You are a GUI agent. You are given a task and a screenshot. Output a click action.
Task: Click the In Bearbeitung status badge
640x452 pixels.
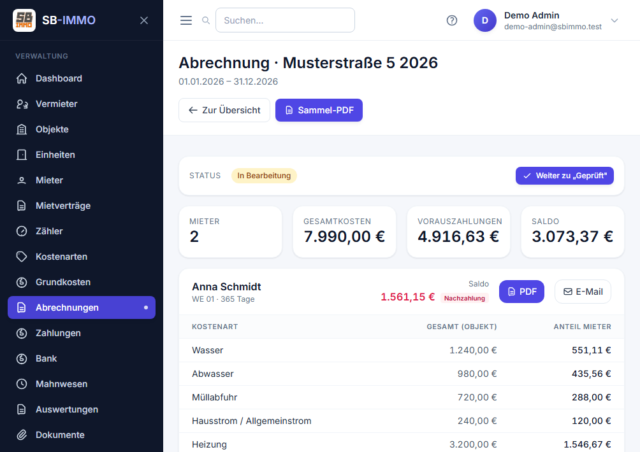pyautogui.click(x=264, y=176)
